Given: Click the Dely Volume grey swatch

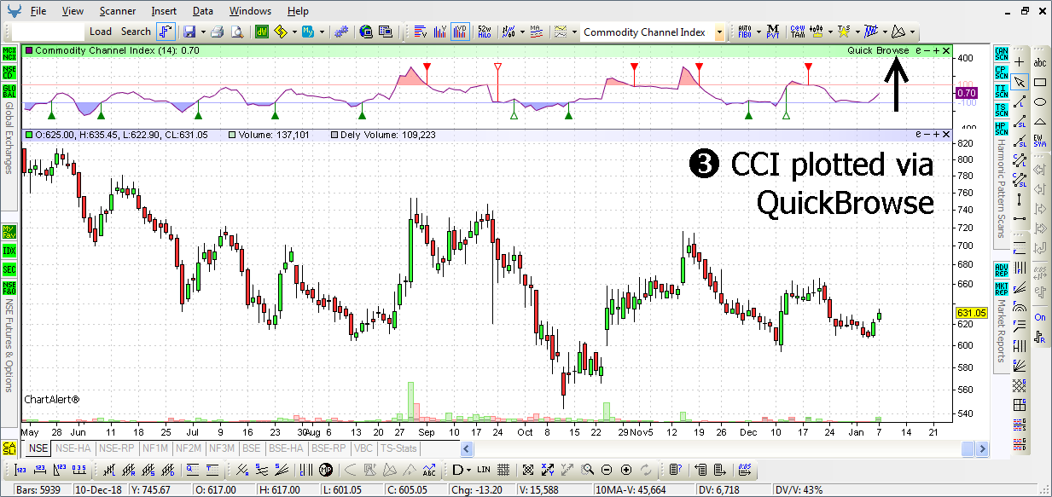Looking at the screenshot, I should pyautogui.click(x=334, y=135).
